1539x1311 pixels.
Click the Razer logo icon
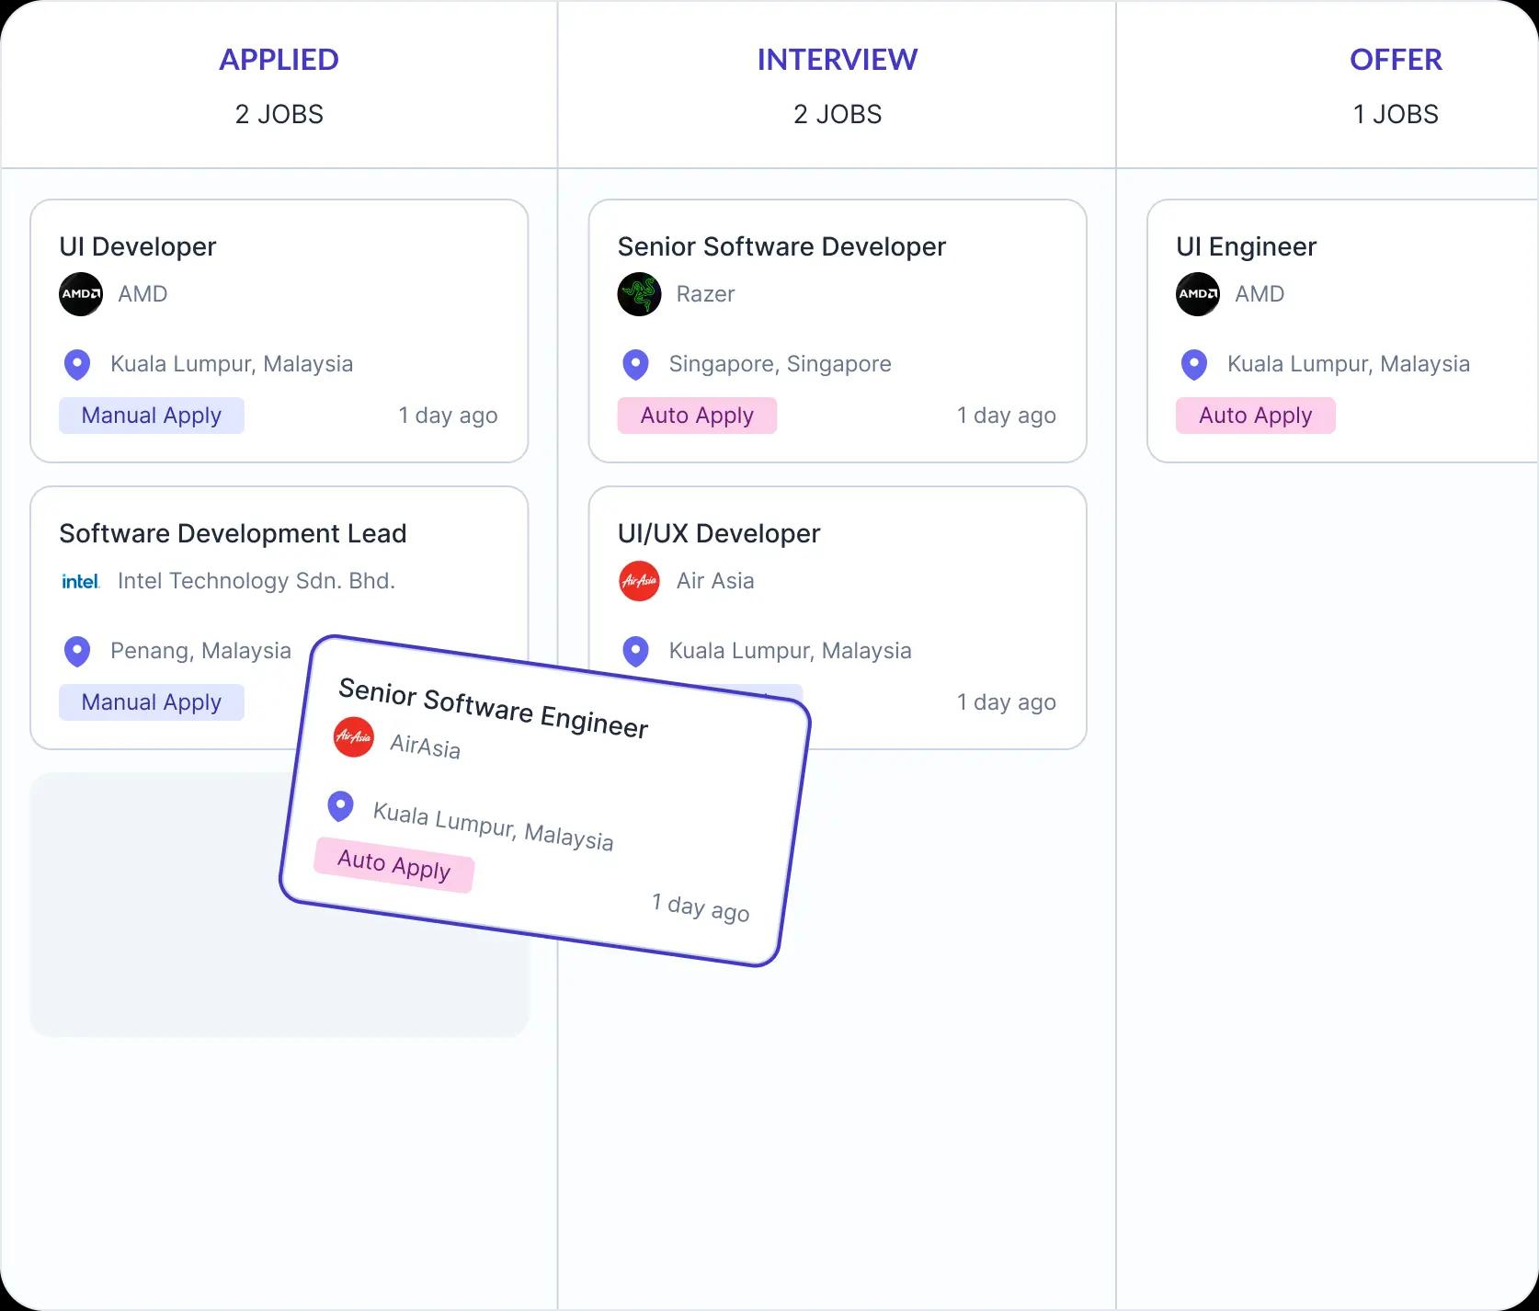(639, 294)
